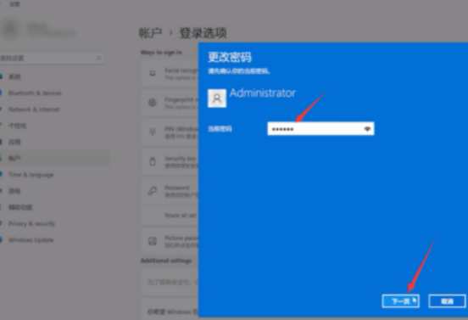Expand the Security key option
Viewport: 468px width, 320px height.
pyautogui.click(x=170, y=161)
